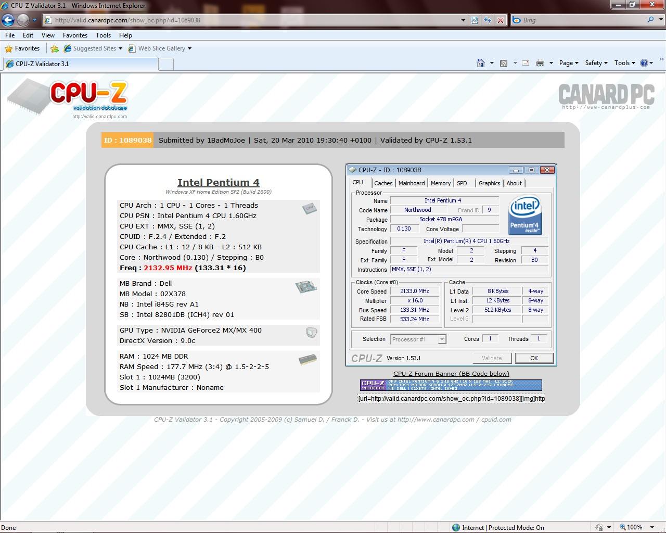Click the red Stop loading icon
The width and height of the screenshot is (666, 533).
point(501,20)
